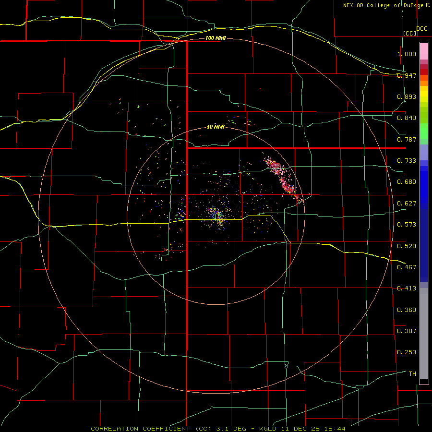Click the KGLD station identifier text
The image size is (432, 432).
tap(269, 429)
